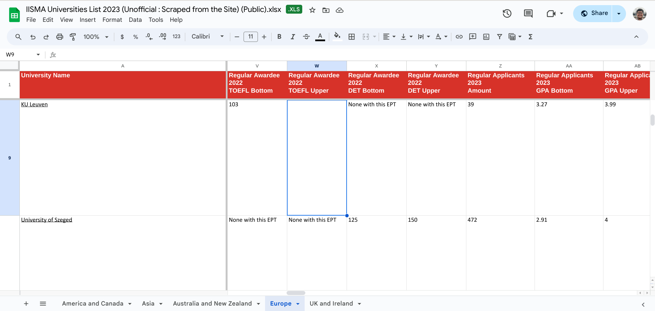Click the font size field showing 11
Image resolution: width=655 pixels, height=311 pixels.
[x=251, y=36]
